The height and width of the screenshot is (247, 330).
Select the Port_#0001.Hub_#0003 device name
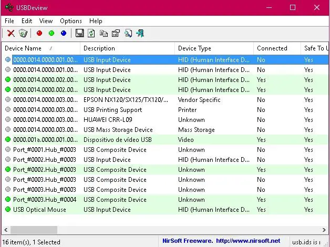[x=45, y=150]
